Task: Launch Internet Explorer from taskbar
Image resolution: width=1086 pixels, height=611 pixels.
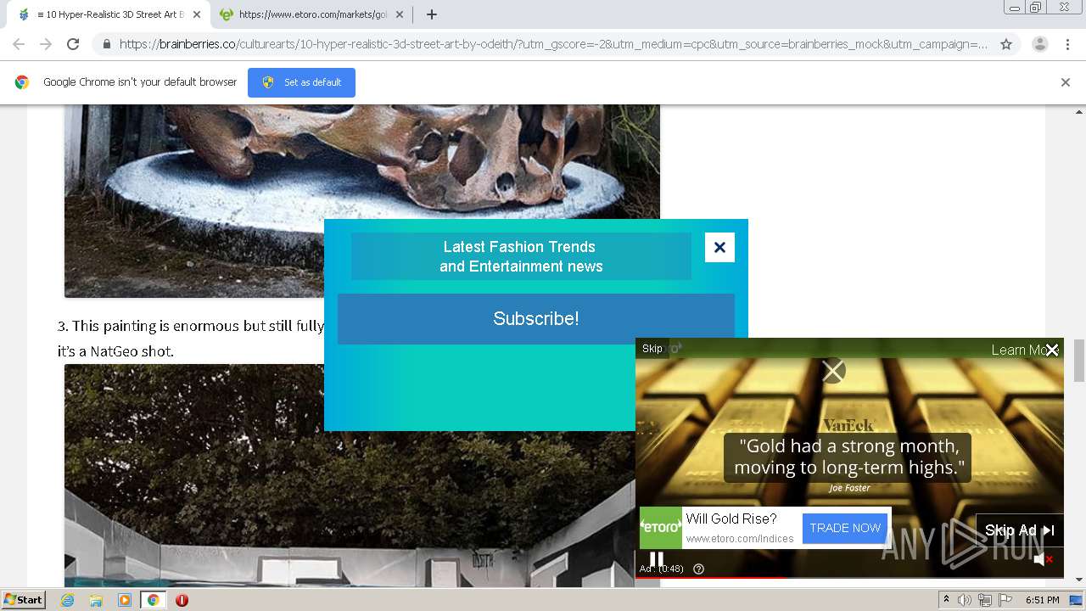Action: click(x=68, y=600)
